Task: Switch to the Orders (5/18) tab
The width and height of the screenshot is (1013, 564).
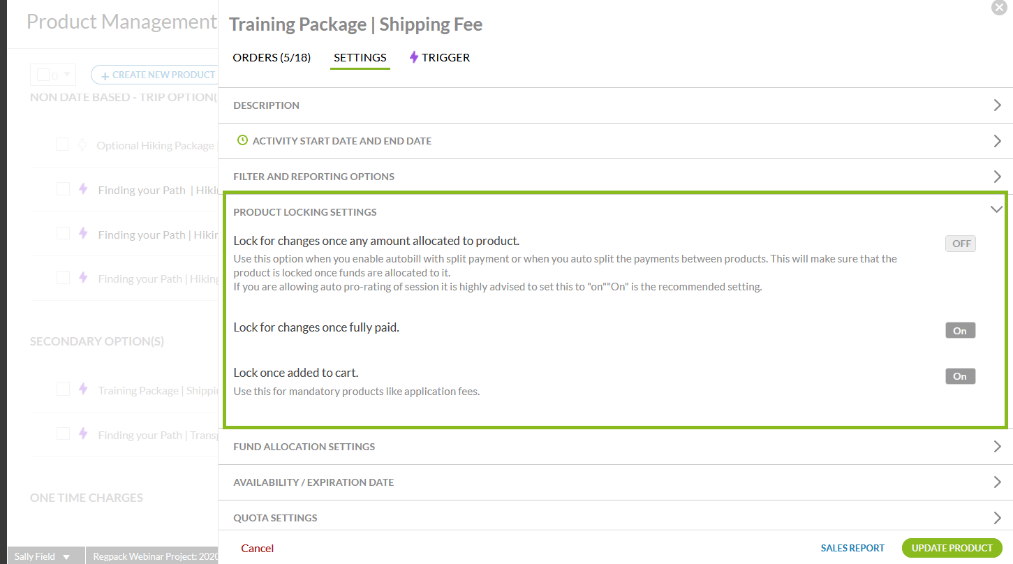Action: (x=272, y=57)
